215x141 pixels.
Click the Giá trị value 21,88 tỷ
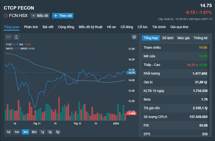click(x=201, y=82)
